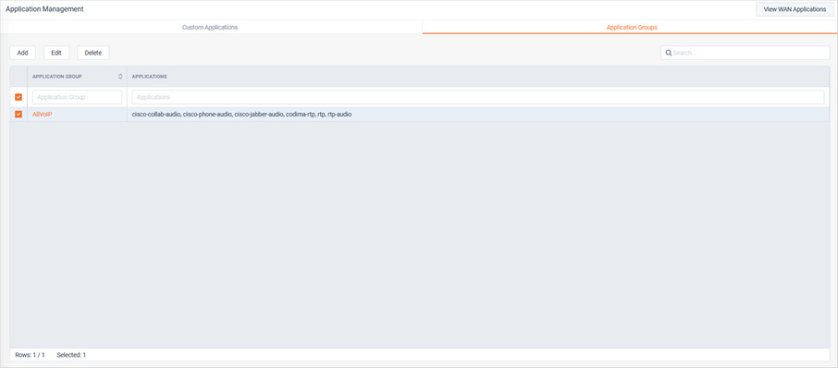Viewport: 838px width, 368px height.
Task: Click the Application Management title
Action: [44, 9]
